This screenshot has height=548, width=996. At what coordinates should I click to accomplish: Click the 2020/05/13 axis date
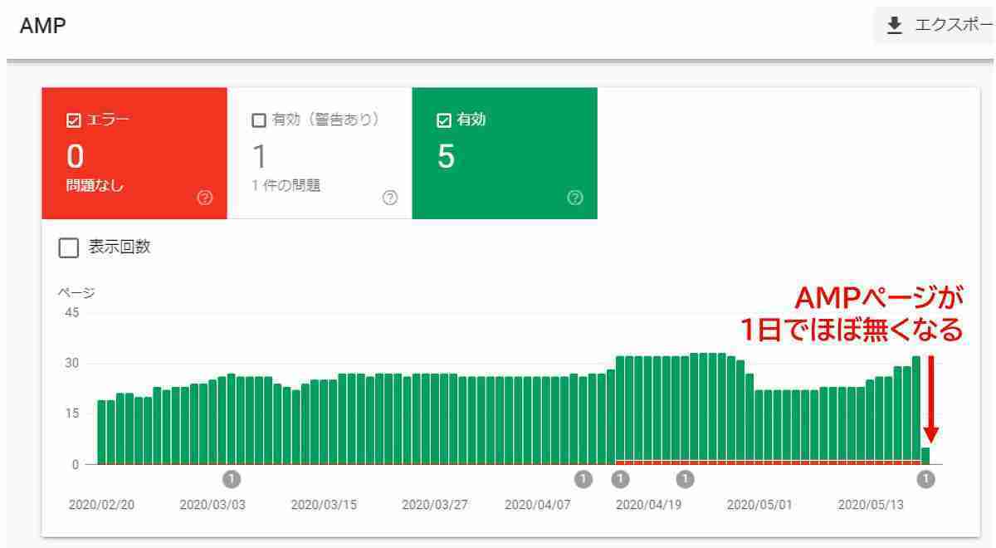click(x=871, y=504)
